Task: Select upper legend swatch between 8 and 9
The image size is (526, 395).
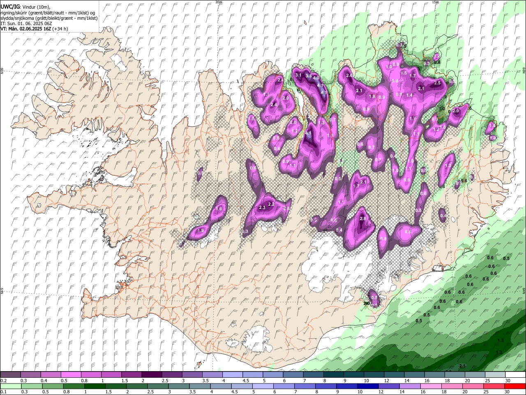Action: [333, 375]
